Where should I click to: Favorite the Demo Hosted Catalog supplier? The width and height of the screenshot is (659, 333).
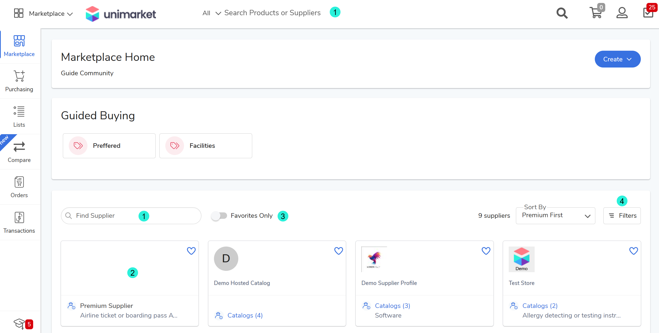339,251
